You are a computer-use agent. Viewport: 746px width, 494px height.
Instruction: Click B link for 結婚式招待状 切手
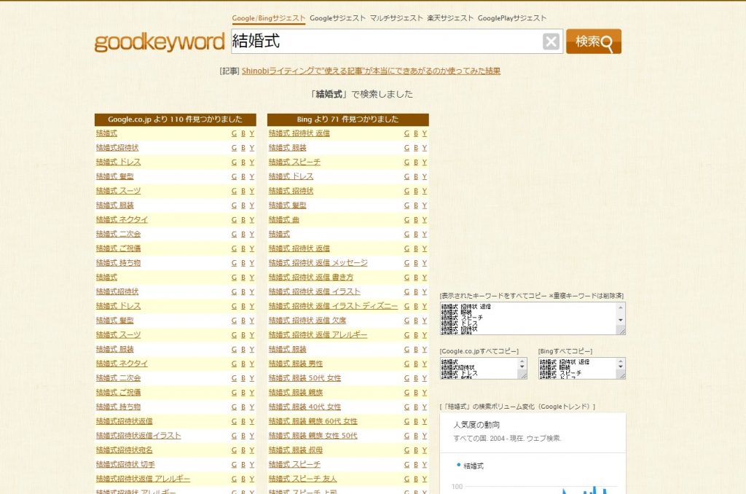pyautogui.click(x=243, y=465)
